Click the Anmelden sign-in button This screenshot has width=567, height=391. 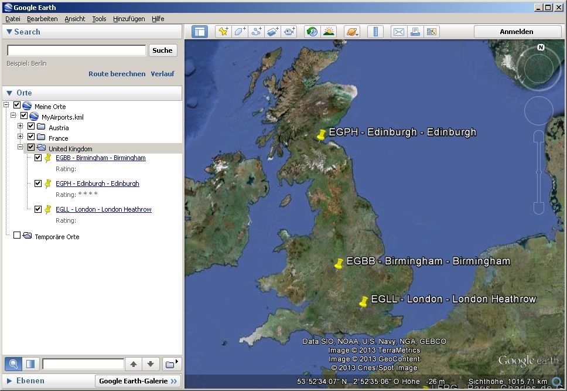tap(517, 32)
